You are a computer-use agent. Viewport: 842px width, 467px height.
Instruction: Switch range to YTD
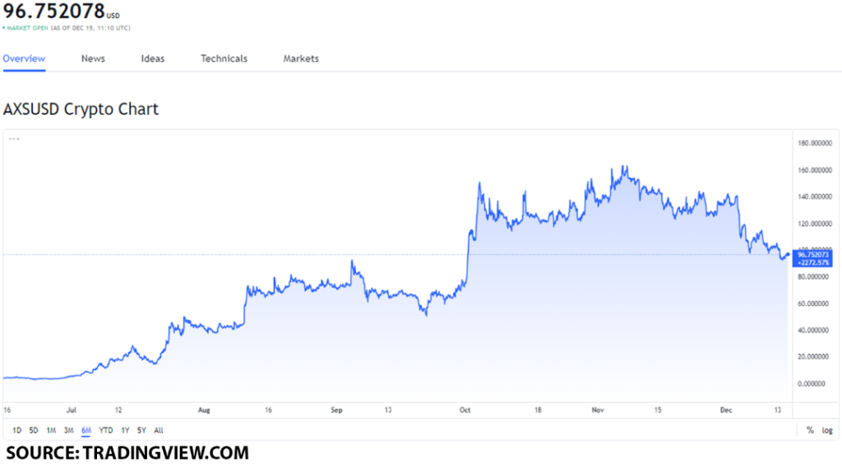coord(106,431)
